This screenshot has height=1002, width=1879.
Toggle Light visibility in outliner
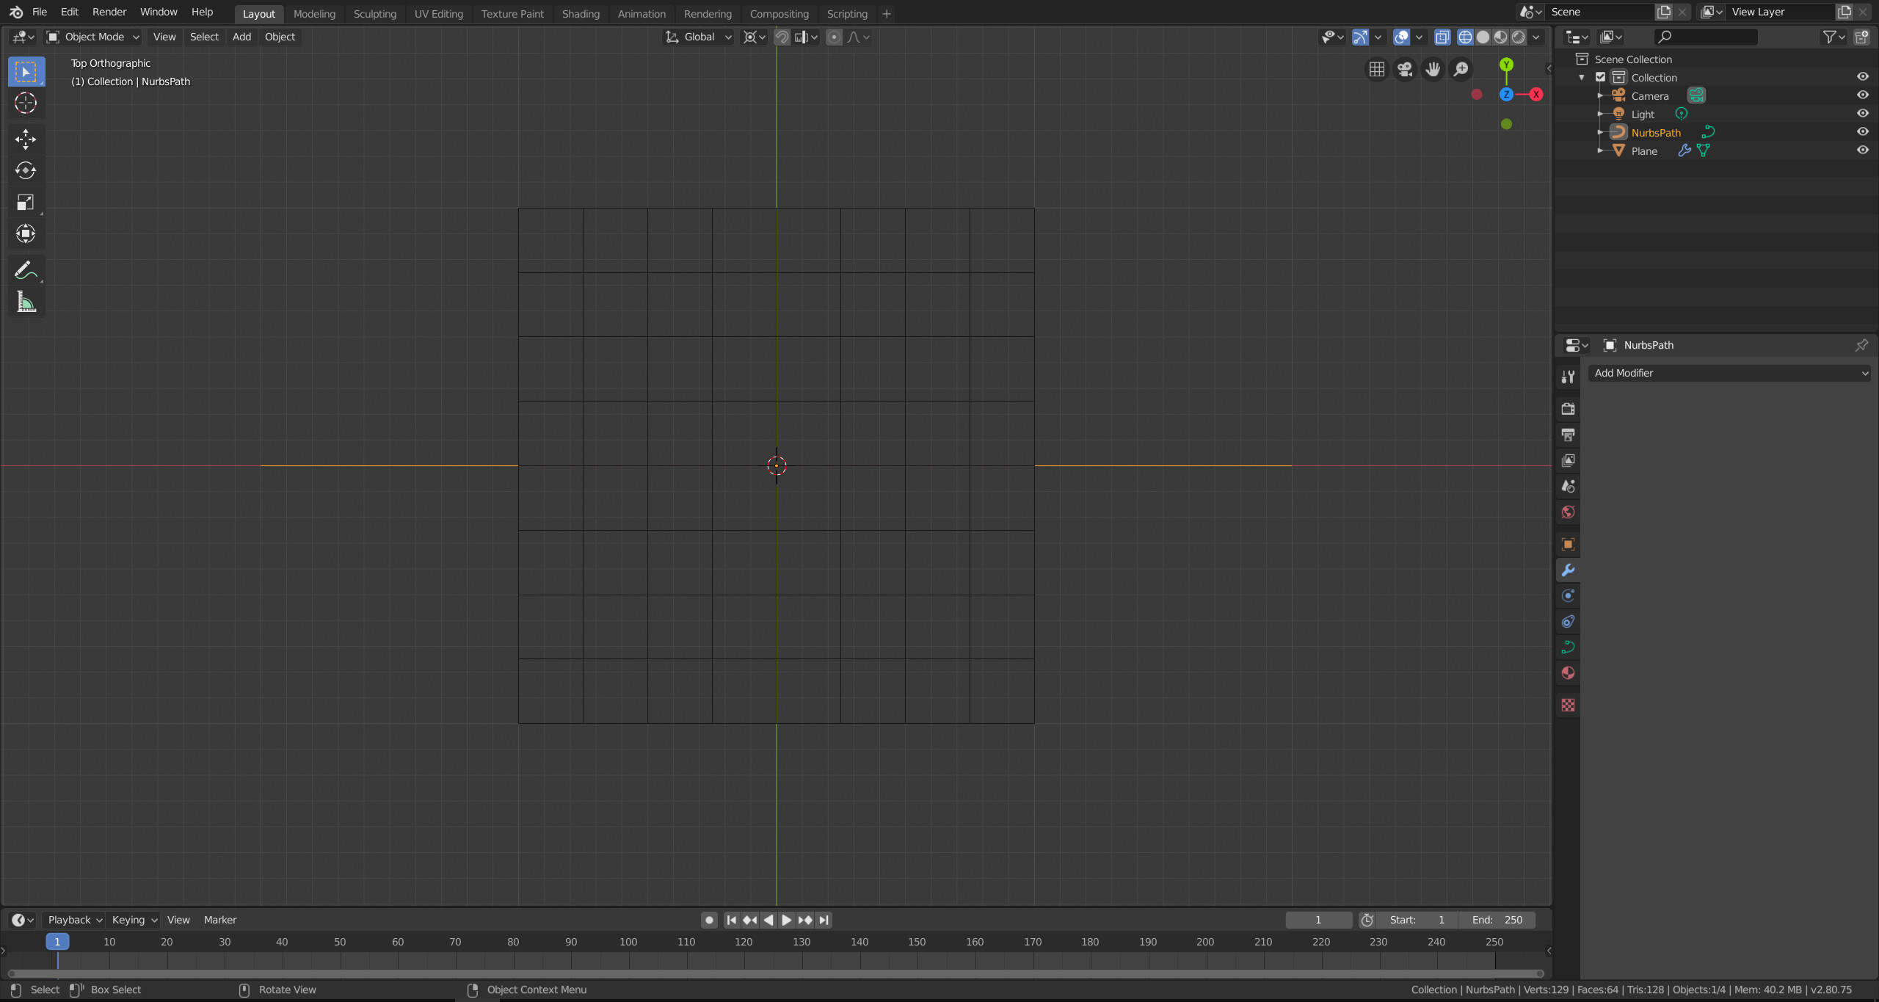(x=1863, y=113)
